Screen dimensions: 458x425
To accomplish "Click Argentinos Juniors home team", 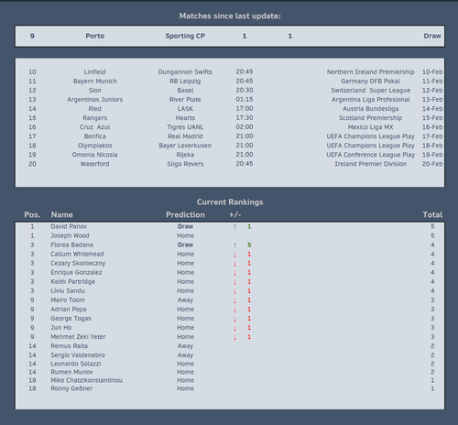I will (94, 100).
